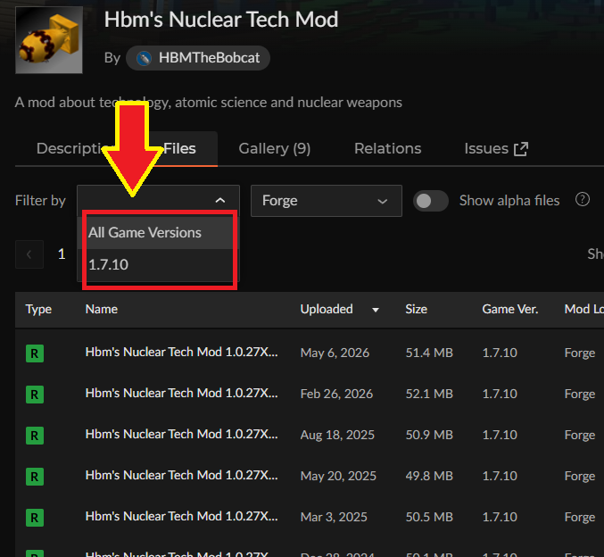Sort the files by the Uploaded column
604x557 pixels.
pos(339,309)
